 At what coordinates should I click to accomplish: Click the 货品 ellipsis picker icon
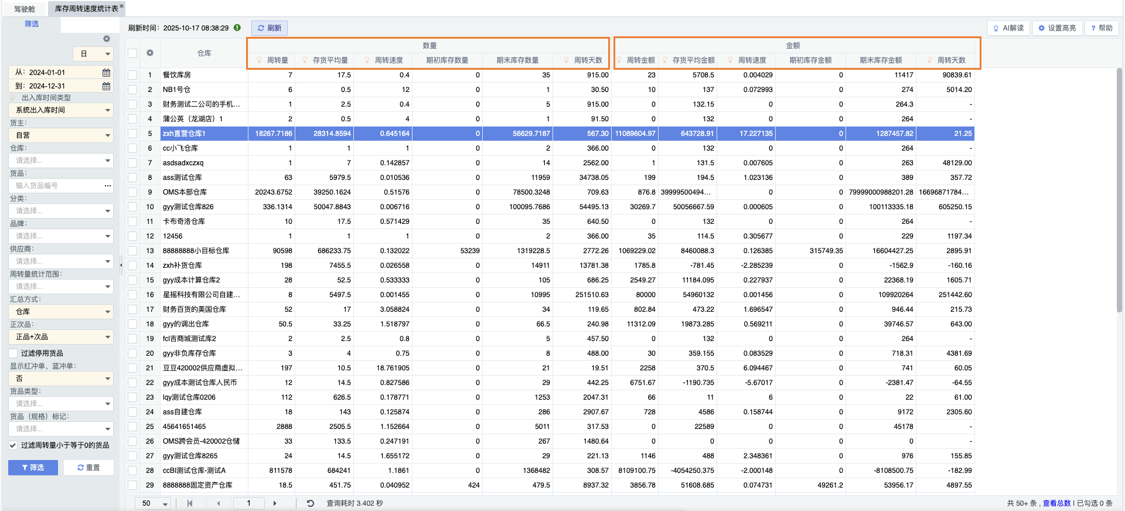tap(107, 186)
